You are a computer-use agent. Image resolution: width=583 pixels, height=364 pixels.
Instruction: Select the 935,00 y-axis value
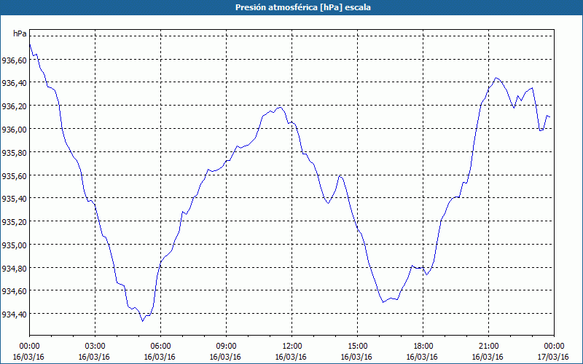(14, 245)
